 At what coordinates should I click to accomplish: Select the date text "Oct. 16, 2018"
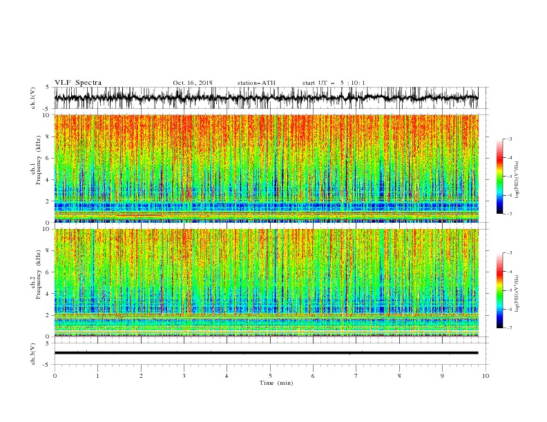[x=193, y=83]
